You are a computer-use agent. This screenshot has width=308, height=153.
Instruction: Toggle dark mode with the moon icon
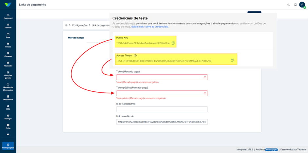[289, 5]
